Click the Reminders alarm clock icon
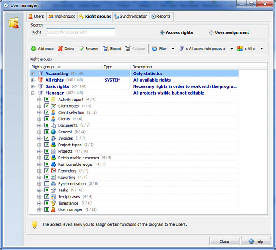The width and height of the screenshot is (276, 250). tap(53, 171)
